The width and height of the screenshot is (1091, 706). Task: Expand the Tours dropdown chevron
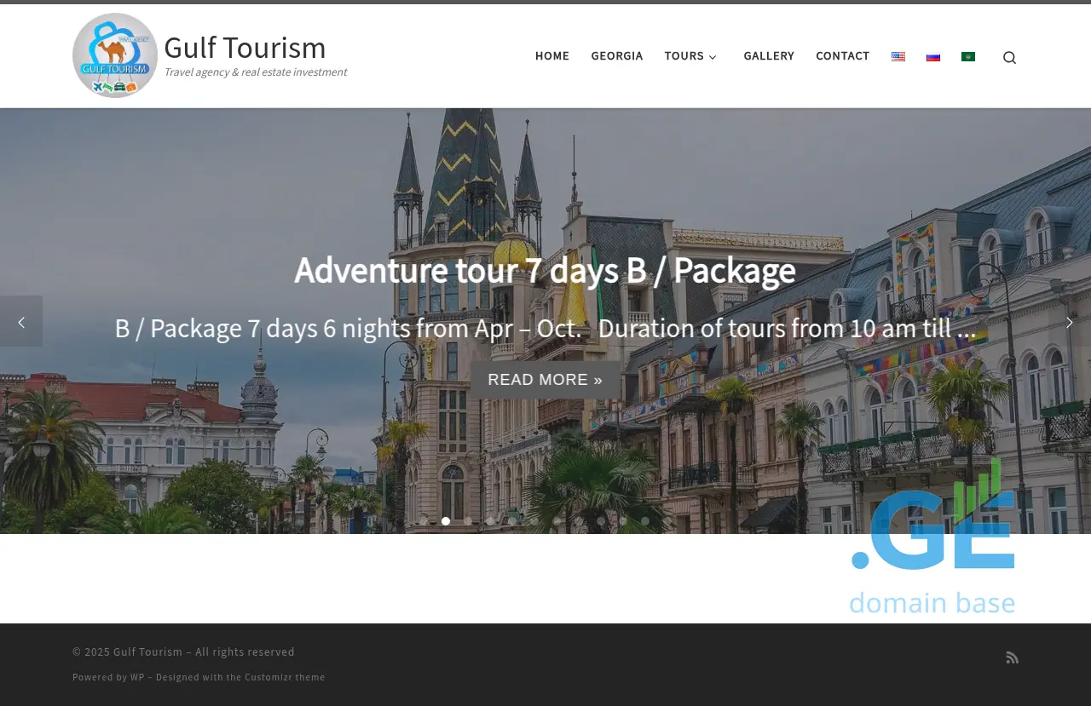pyautogui.click(x=713, y=57)
